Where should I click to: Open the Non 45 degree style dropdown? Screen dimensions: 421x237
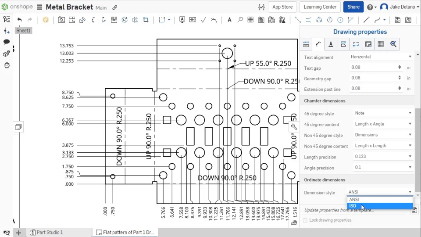coord(383,135)
